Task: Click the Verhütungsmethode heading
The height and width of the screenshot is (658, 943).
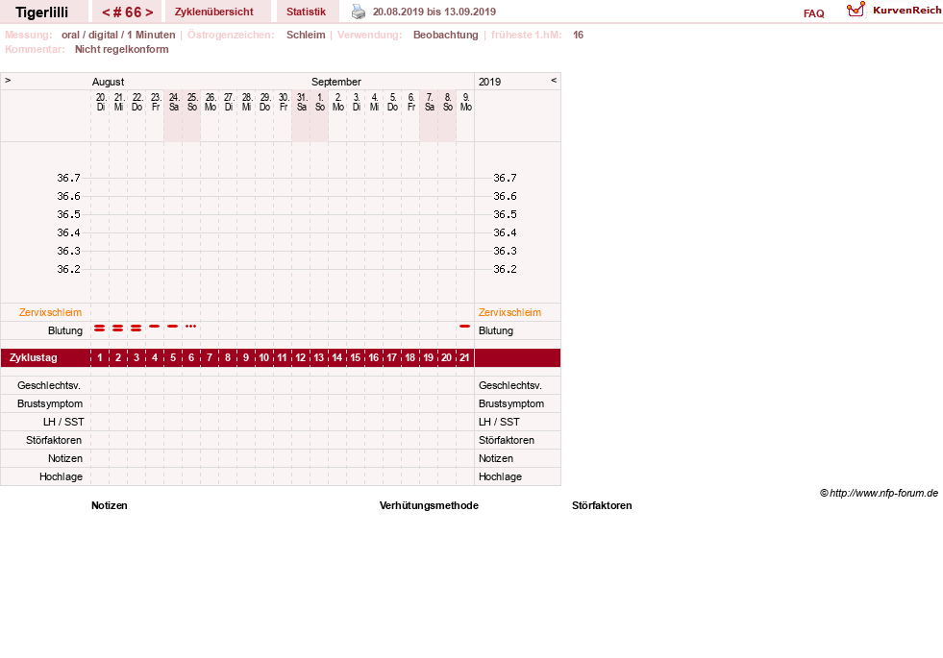Action: tap(429, 505)
